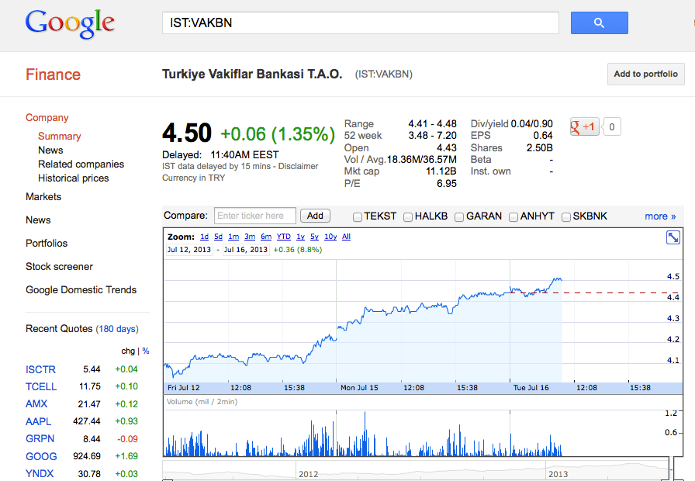The image size is (695, 481).
Task: Click Add to portfolio button
Action: tap(646, 74)
